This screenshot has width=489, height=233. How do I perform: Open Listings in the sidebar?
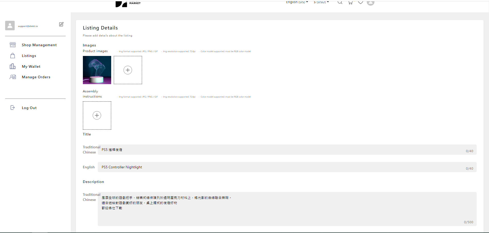click(29, 56)
